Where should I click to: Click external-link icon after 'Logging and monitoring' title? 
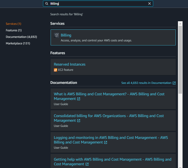106,142
